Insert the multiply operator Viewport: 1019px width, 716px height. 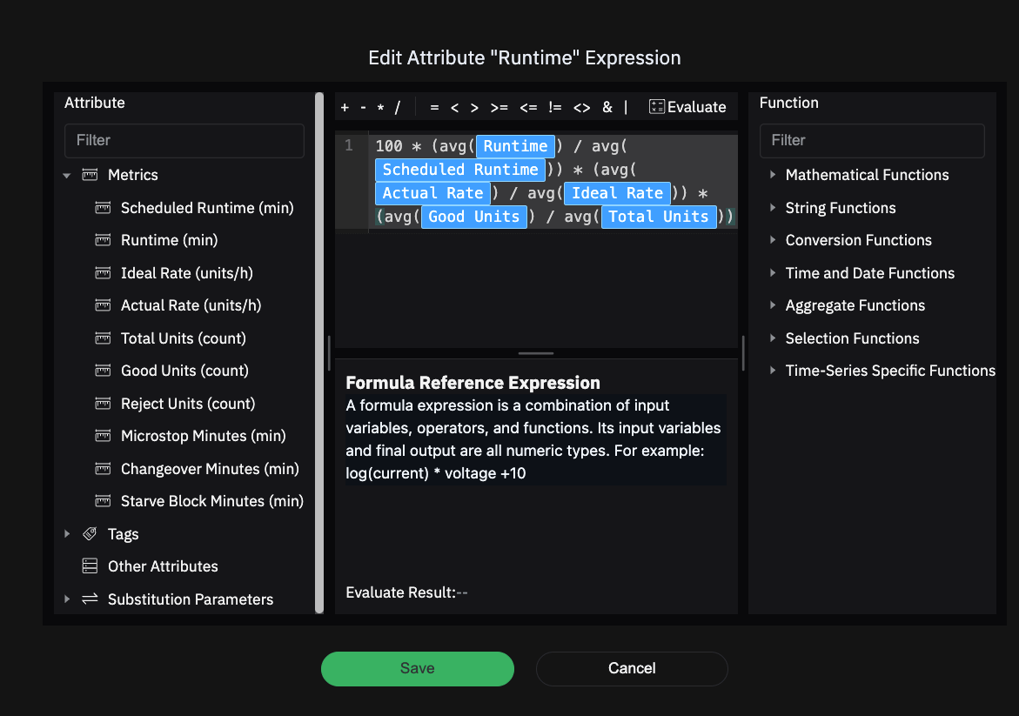[380, 108]
